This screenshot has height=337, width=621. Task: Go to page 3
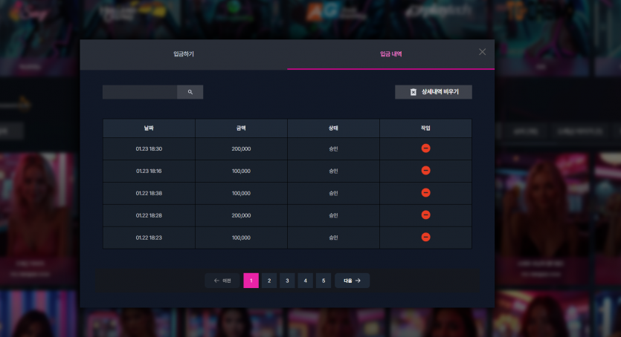287,281
